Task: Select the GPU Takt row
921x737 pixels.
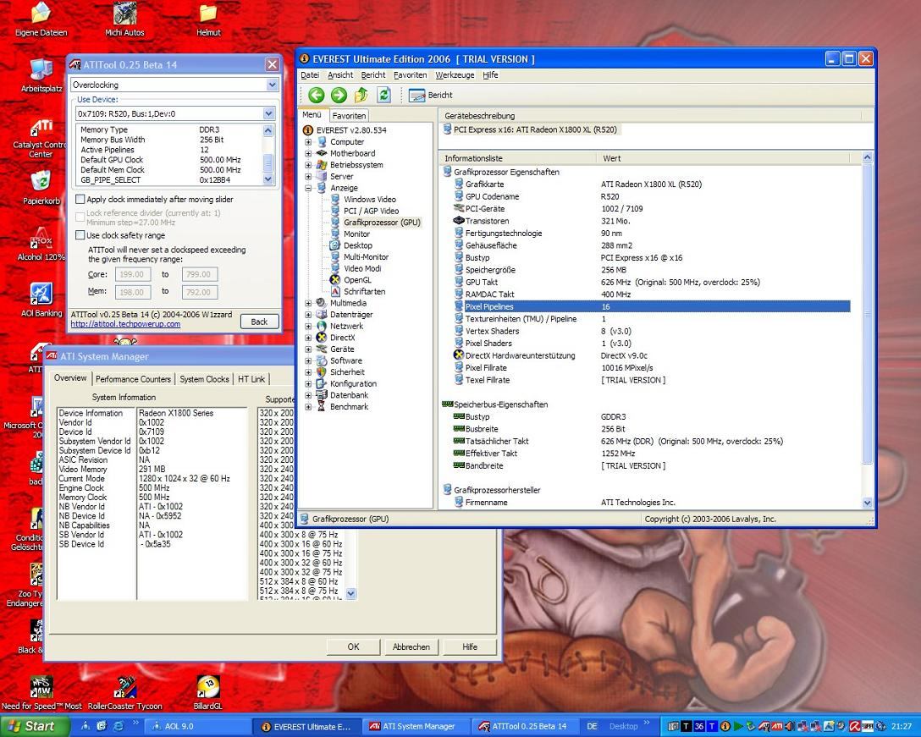Action: pyautogui.click(x=651, y=283)
